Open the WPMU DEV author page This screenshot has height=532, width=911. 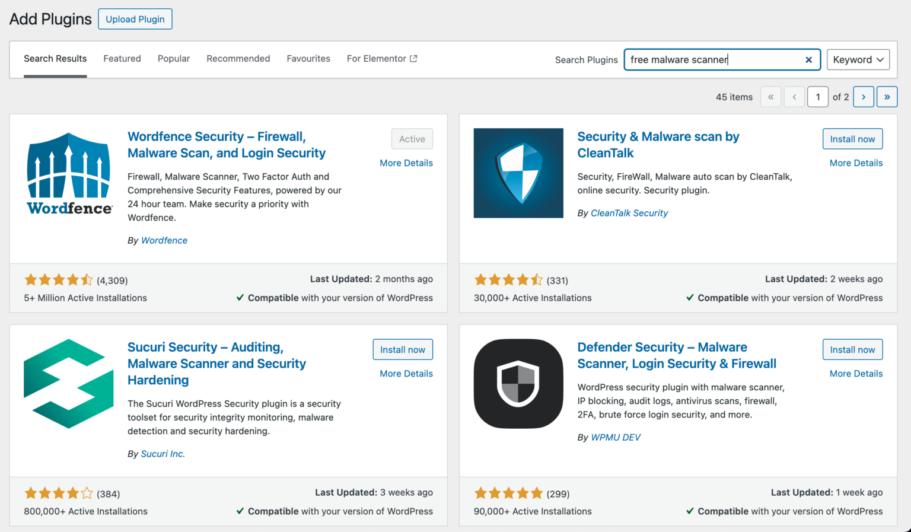[x=616, y=437]
